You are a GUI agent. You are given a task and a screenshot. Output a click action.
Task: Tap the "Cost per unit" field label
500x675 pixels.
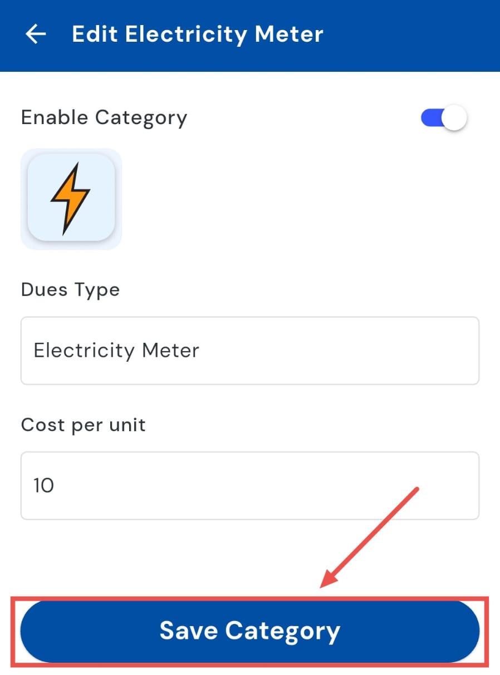84,425
